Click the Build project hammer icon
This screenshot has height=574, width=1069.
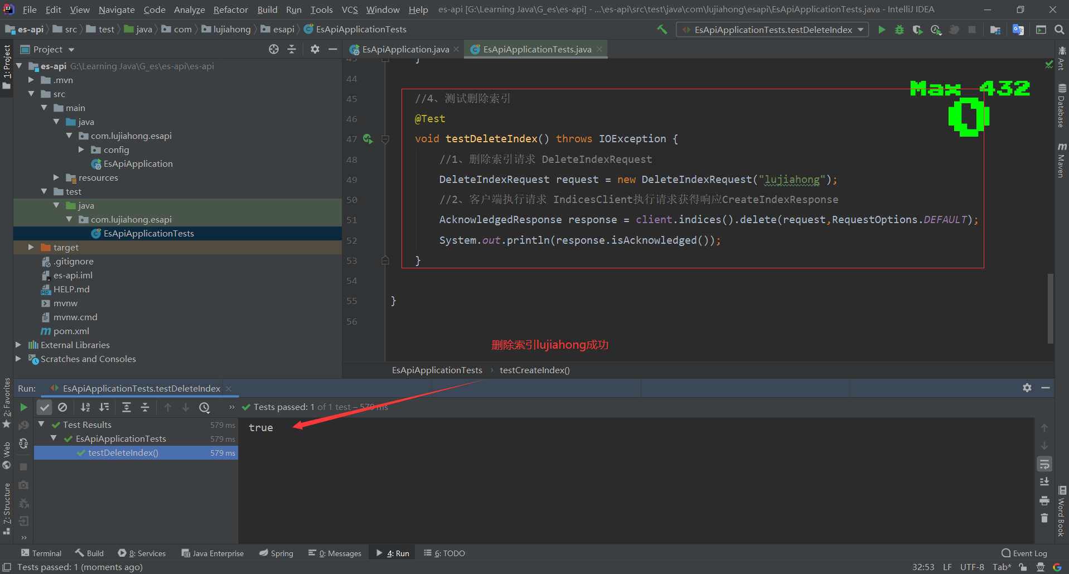[662, 30]
